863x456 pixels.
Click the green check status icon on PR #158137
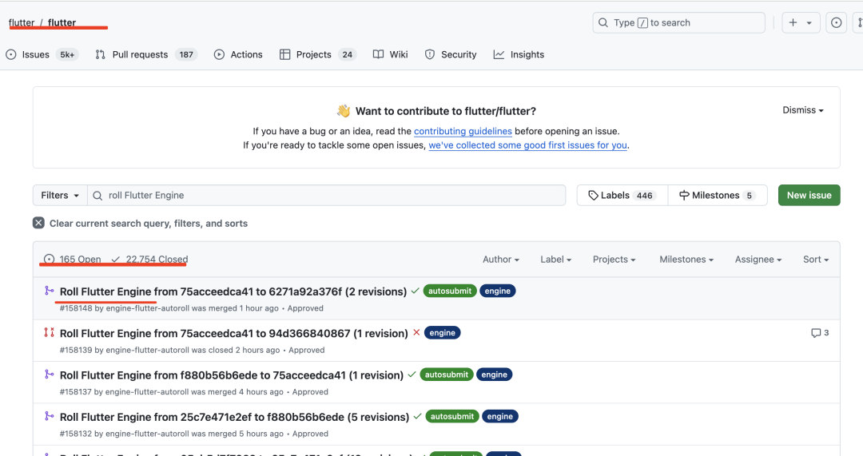point(412,374)
